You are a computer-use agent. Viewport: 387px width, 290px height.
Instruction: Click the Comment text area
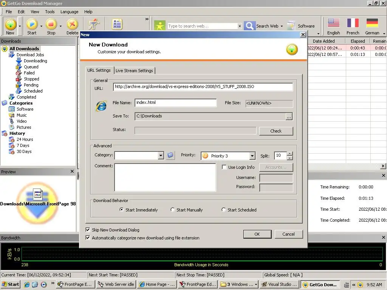[x=165, y=177]
